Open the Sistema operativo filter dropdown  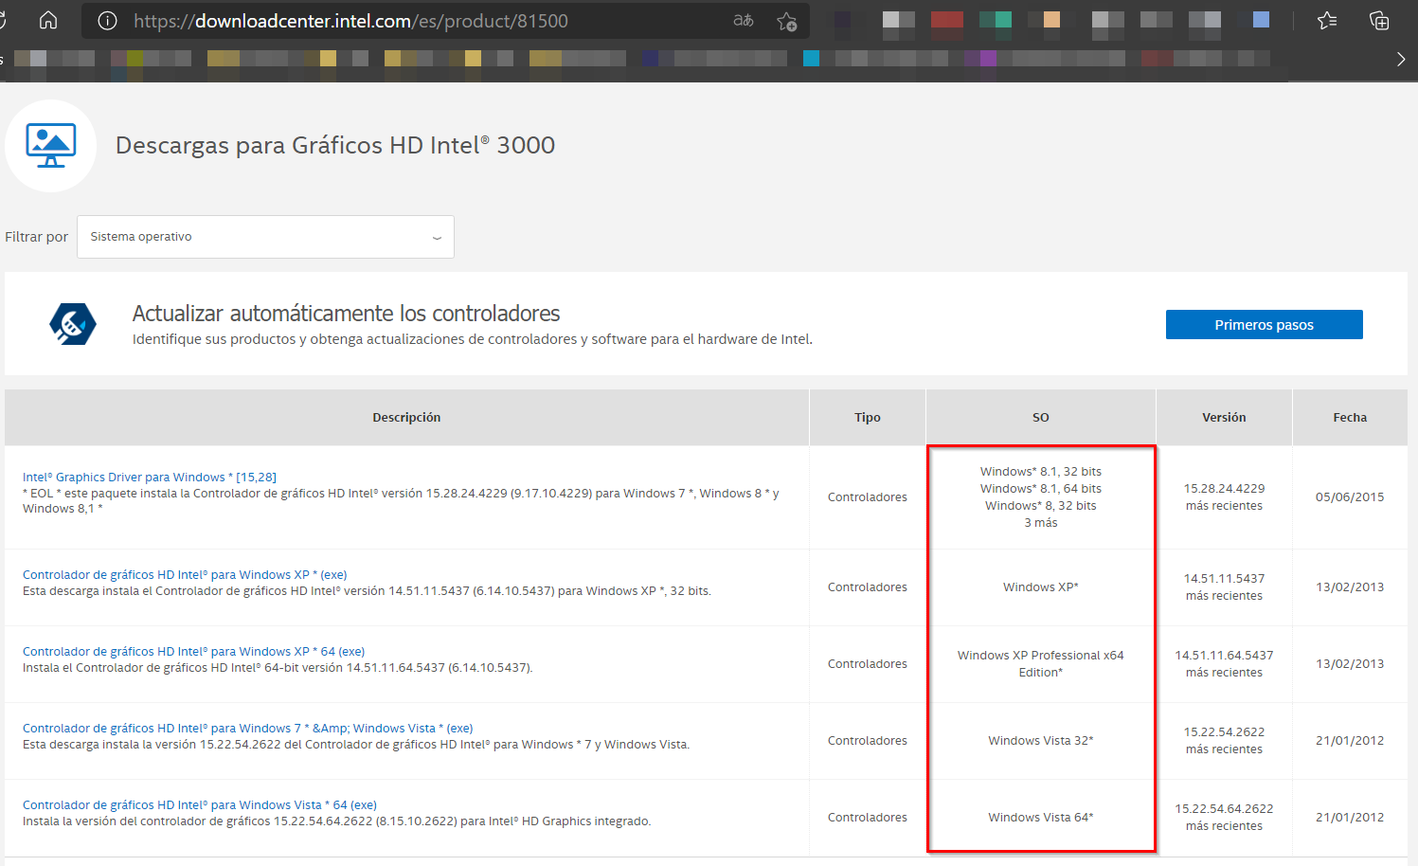[x=265, y=237]
